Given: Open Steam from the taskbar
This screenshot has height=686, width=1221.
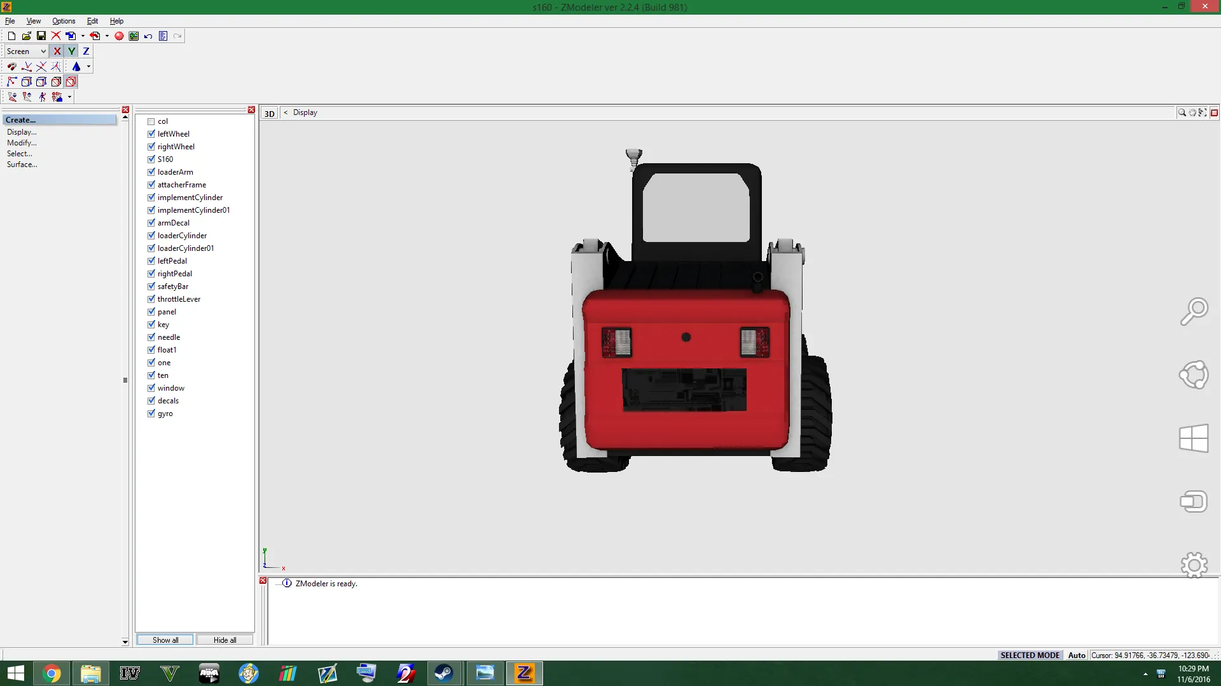Looking at the screenshot, I should [x=444, y=673].
